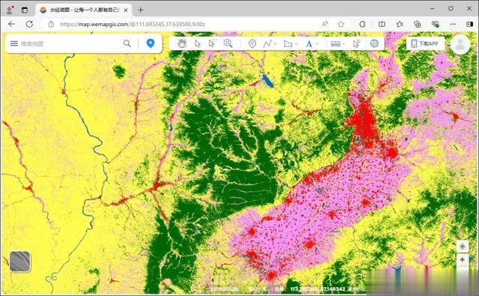This screenshot has width=479, height=296.
Task: Expand the polyline tool dropdown arrow
Action: click(275, 44)
